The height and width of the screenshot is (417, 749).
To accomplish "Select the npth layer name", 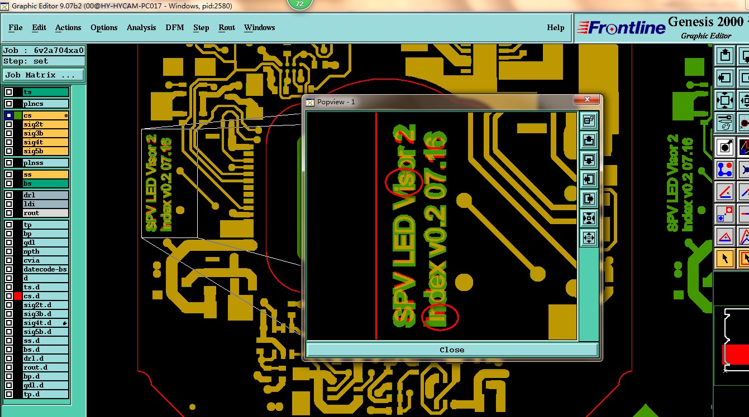I will [45, 251].
